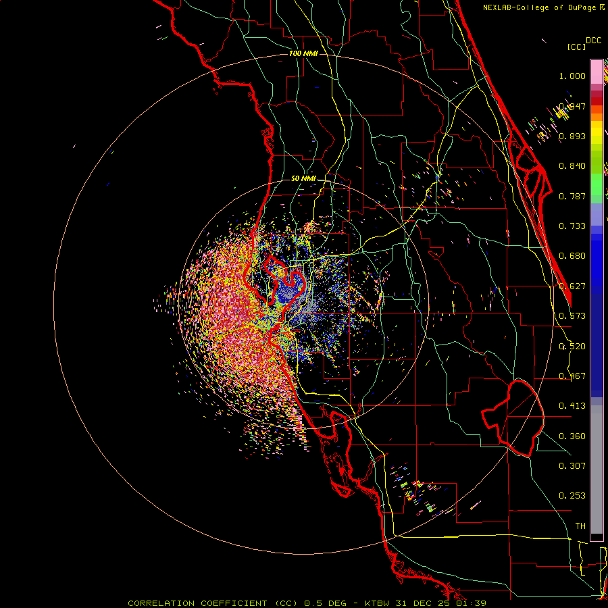Pick the pink band topping the color bar
This screenshot has width=608, height=608.
coord(597,72)
